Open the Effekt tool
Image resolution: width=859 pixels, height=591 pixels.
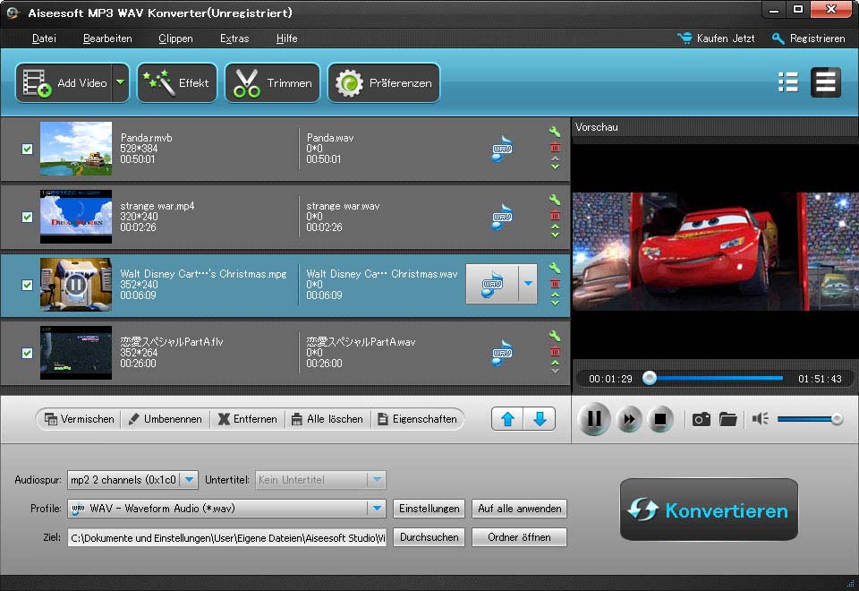(x=177, y=82)
